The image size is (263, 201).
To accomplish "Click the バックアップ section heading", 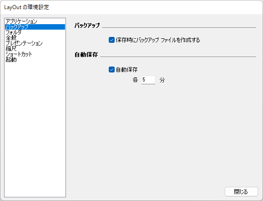I will click(87, 26).
